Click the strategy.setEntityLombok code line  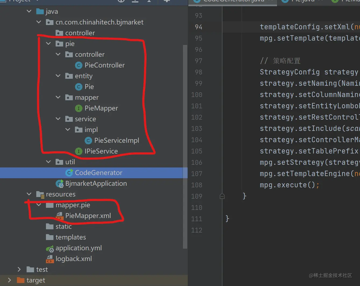coord(310,106)
